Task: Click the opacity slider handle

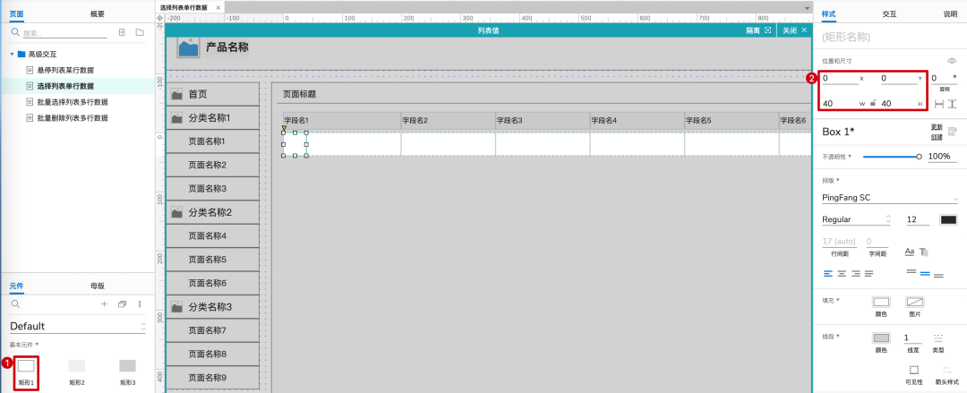Action: (x=919, y=157)
